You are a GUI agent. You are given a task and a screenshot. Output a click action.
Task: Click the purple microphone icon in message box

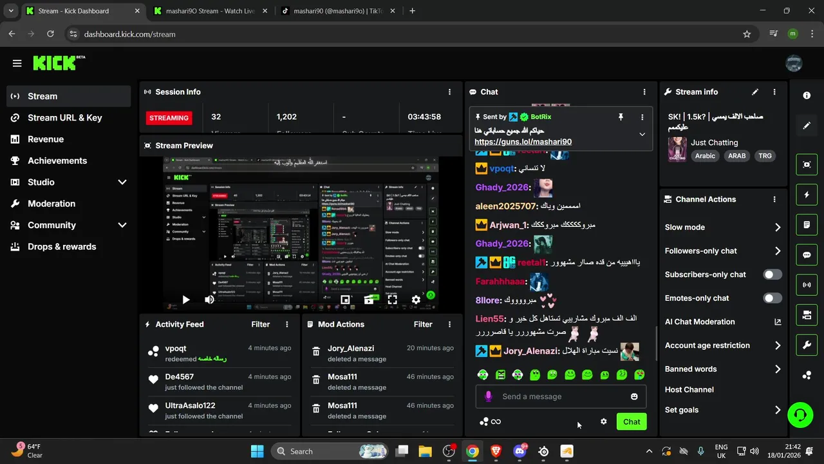pyautogui.click(x=488, y=396)
